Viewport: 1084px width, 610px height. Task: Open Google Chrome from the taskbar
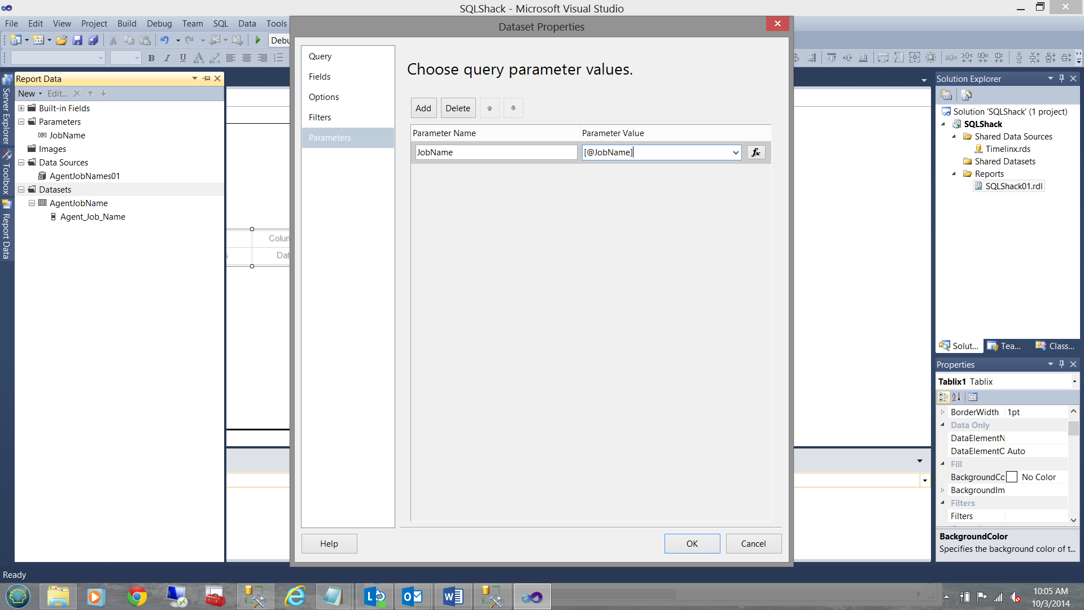(x=137, y=596)
